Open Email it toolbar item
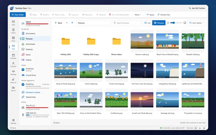Image resolution: width=216 pixels, height=135 pixels. click(x=44, y=15)
